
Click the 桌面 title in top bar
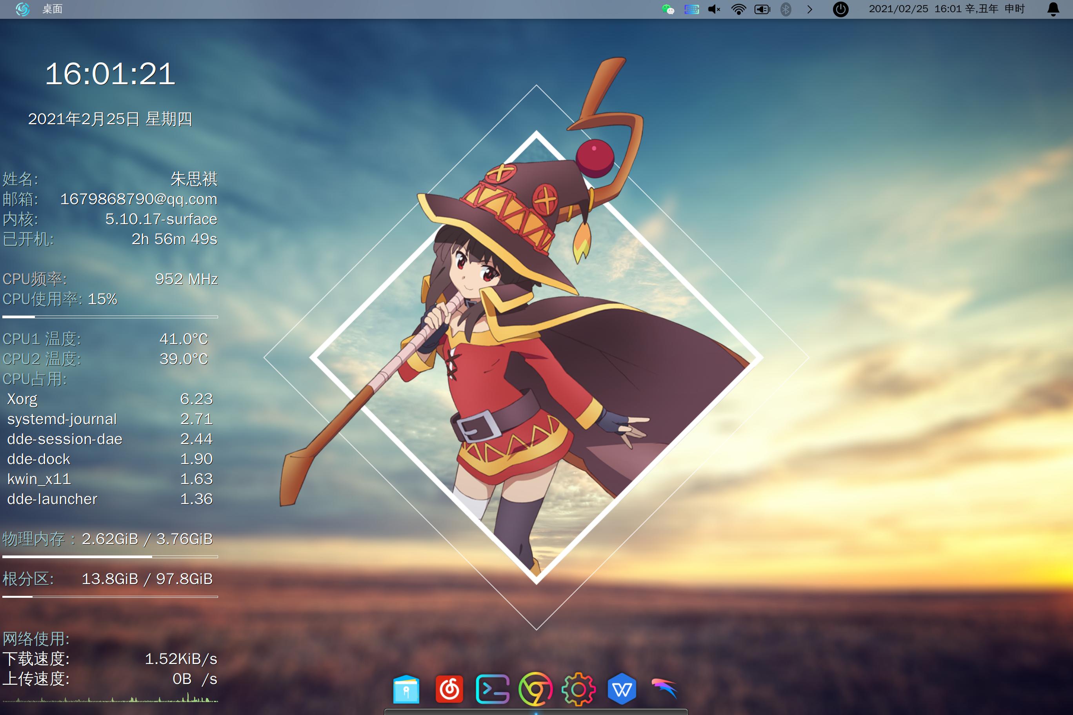52,9
